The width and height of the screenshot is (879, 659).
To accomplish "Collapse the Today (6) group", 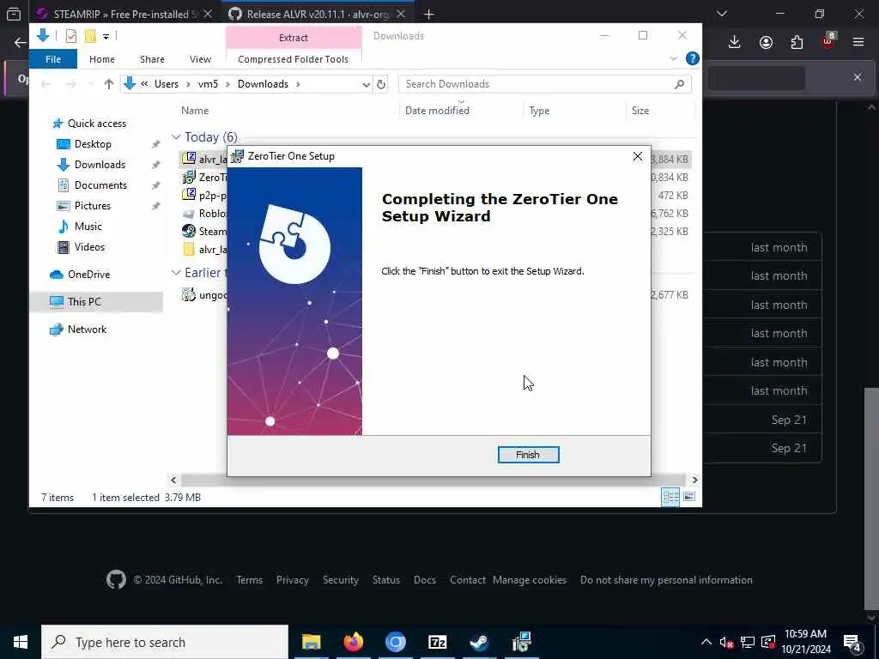I will coord(176,137).
